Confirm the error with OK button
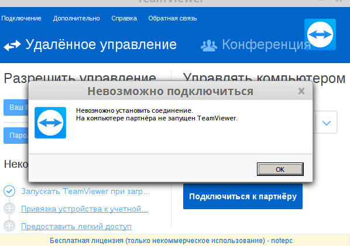Image resolution: width=350 pixels, height=246 pixels. click(x=280, y=169)
